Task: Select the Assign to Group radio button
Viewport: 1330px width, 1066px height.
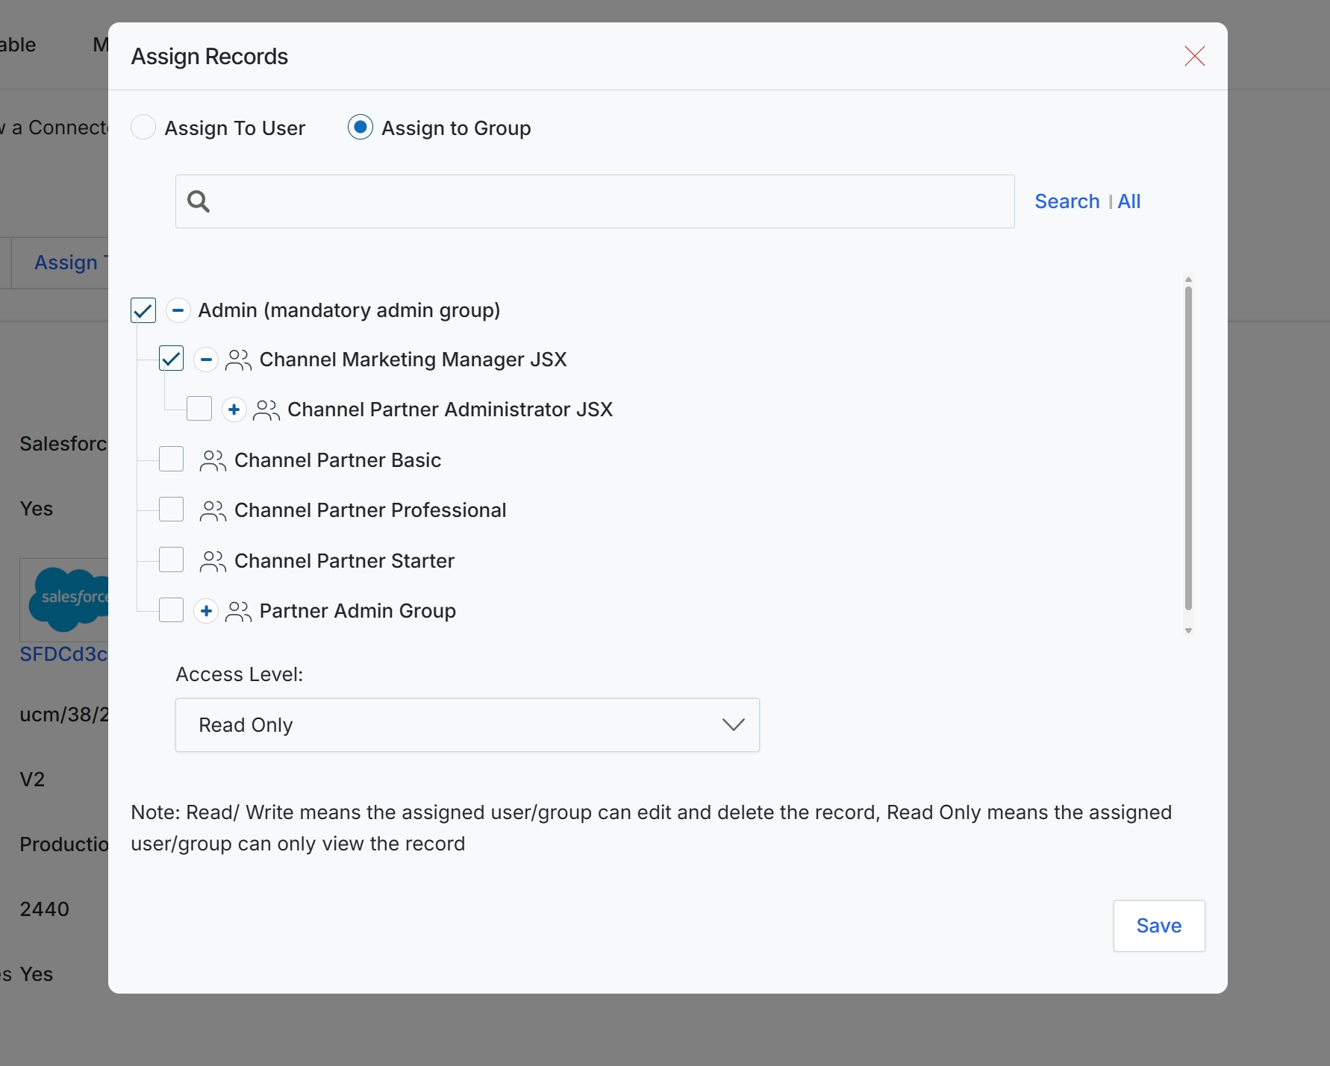Action: click(x=360, y=128)
